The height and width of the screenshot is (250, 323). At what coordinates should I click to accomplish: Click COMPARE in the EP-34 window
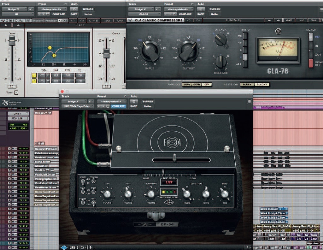coord(118,106)
